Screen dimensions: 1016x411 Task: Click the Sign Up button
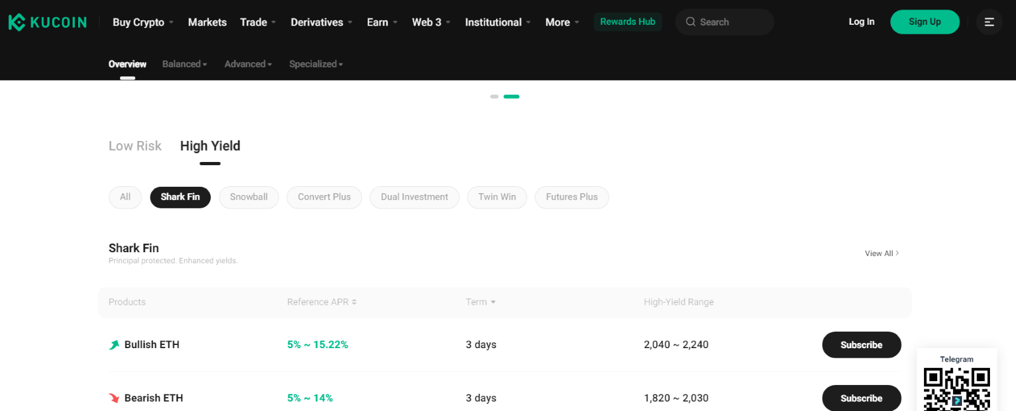click(925, 22)
